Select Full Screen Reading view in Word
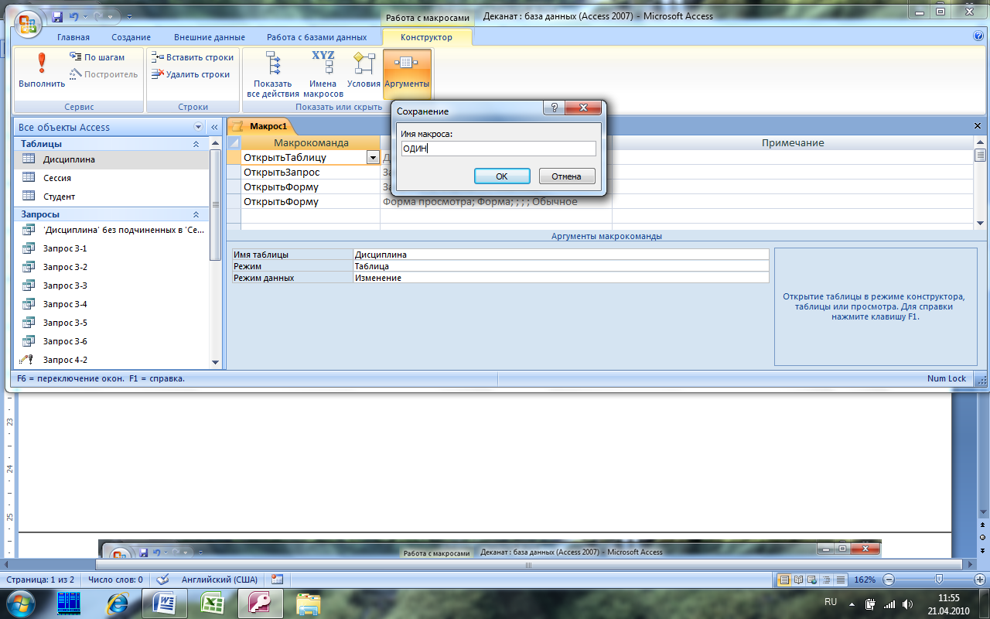This screenshot has height=619, width=990. [799, 580]
